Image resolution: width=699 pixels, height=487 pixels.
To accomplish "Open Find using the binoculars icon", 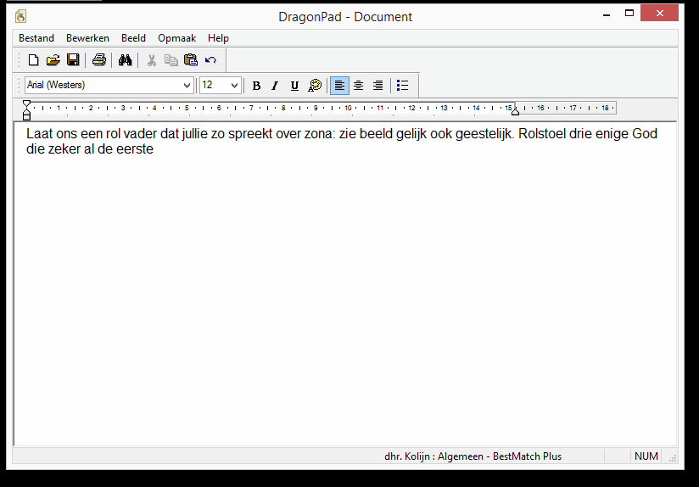I will [126, 60].
